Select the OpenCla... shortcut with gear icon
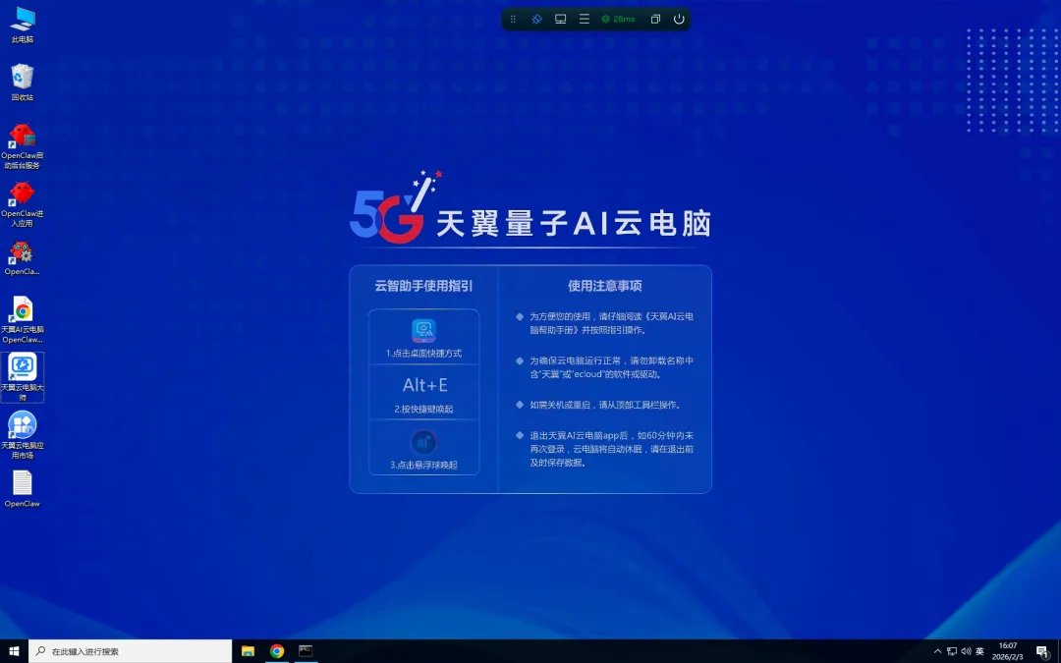The image size is (1061, 663). coord(23,257)
